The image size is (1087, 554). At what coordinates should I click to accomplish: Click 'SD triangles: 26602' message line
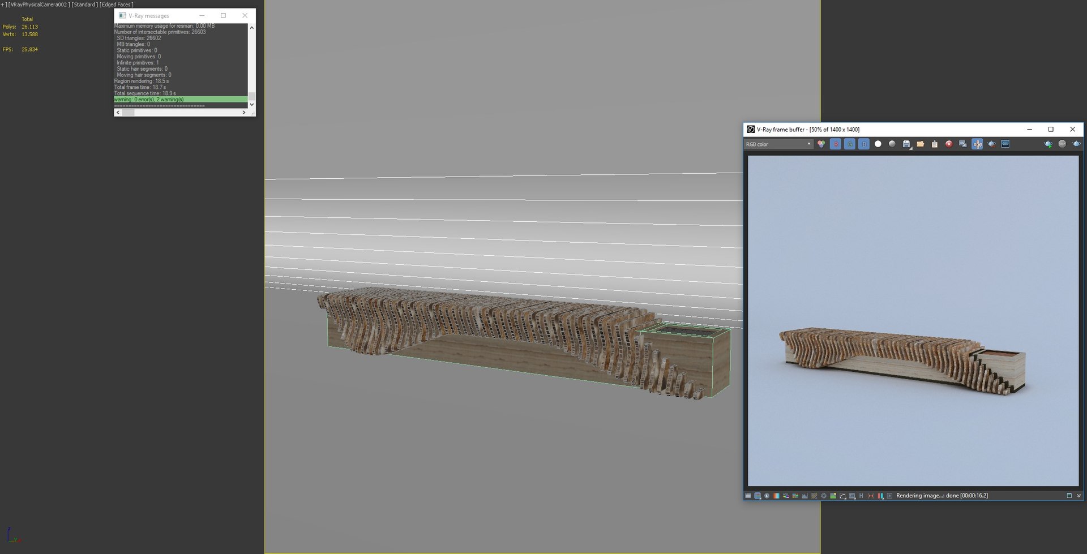click(139, 38)
